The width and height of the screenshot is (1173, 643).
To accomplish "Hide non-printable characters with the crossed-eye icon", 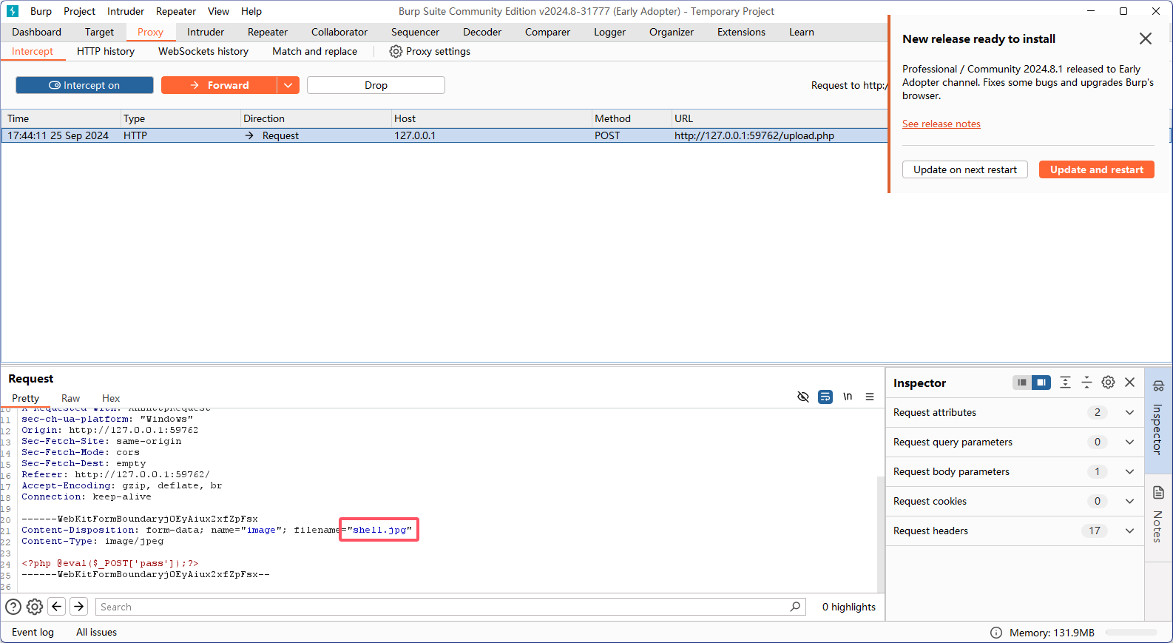I will tap(803, 397).
